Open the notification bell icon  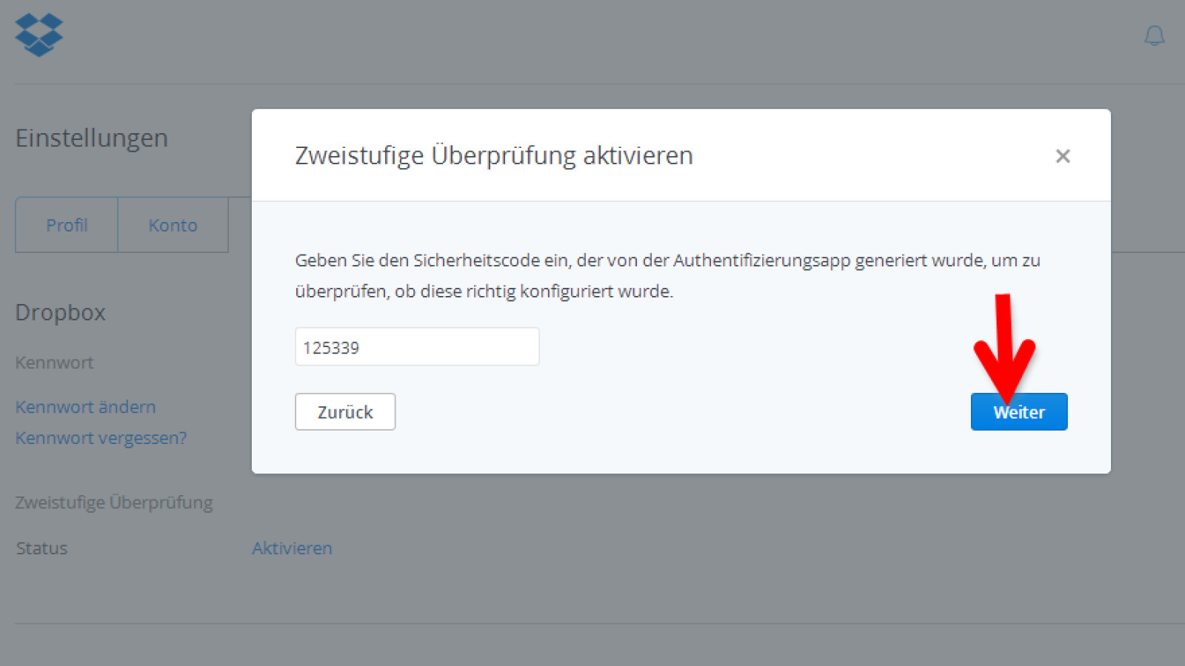click(1153, 35)
